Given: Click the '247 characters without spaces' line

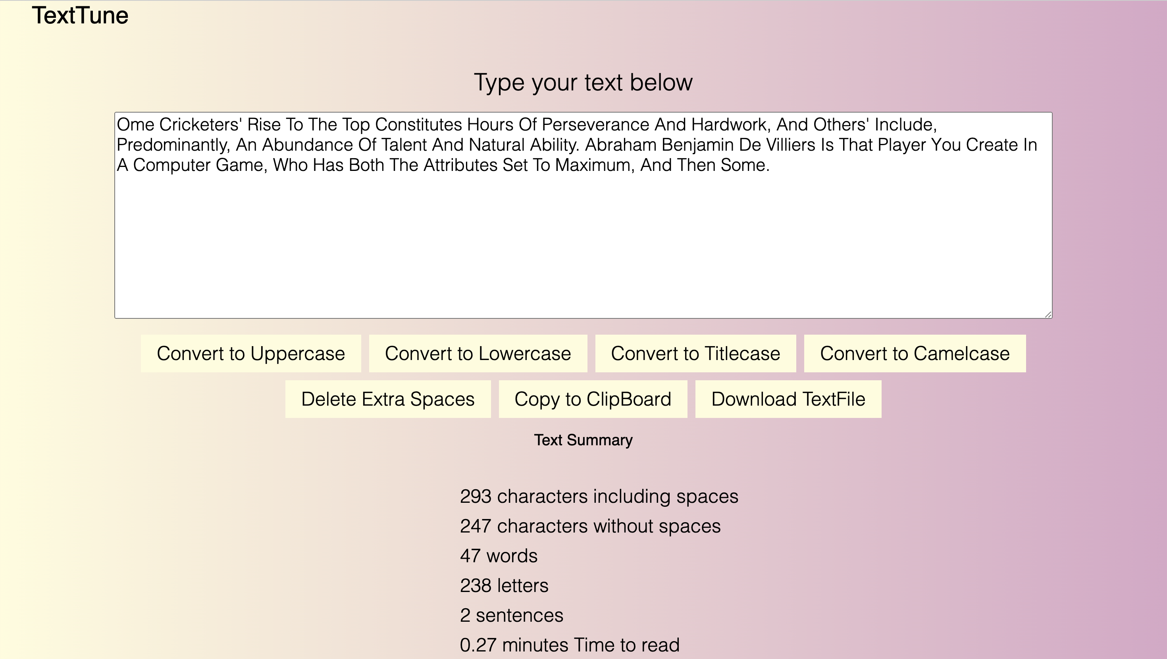Looking at the screenshot, I should coord(590,527).
